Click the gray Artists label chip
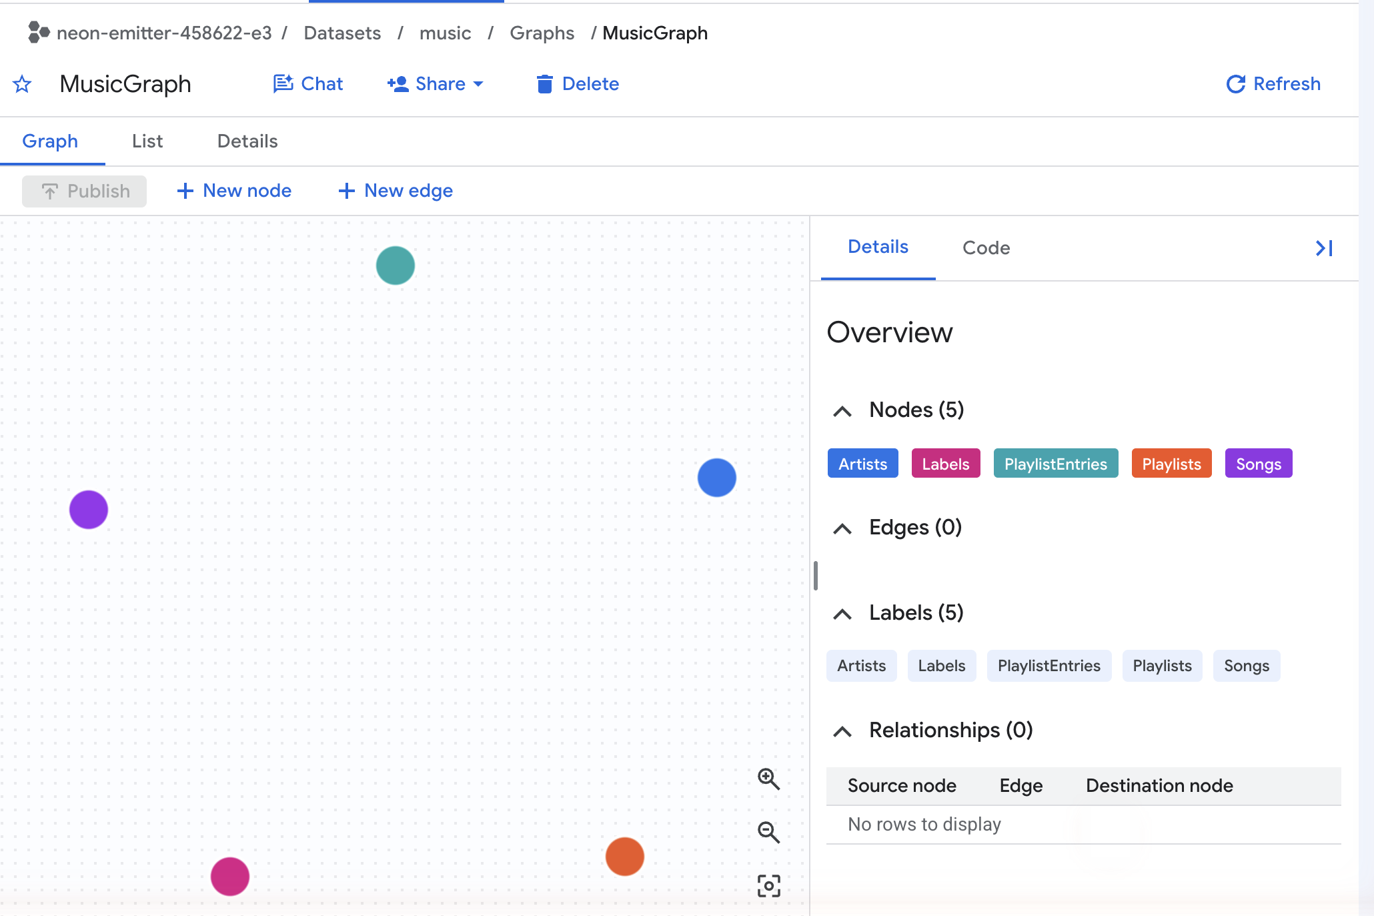 (x=861, y=666)
